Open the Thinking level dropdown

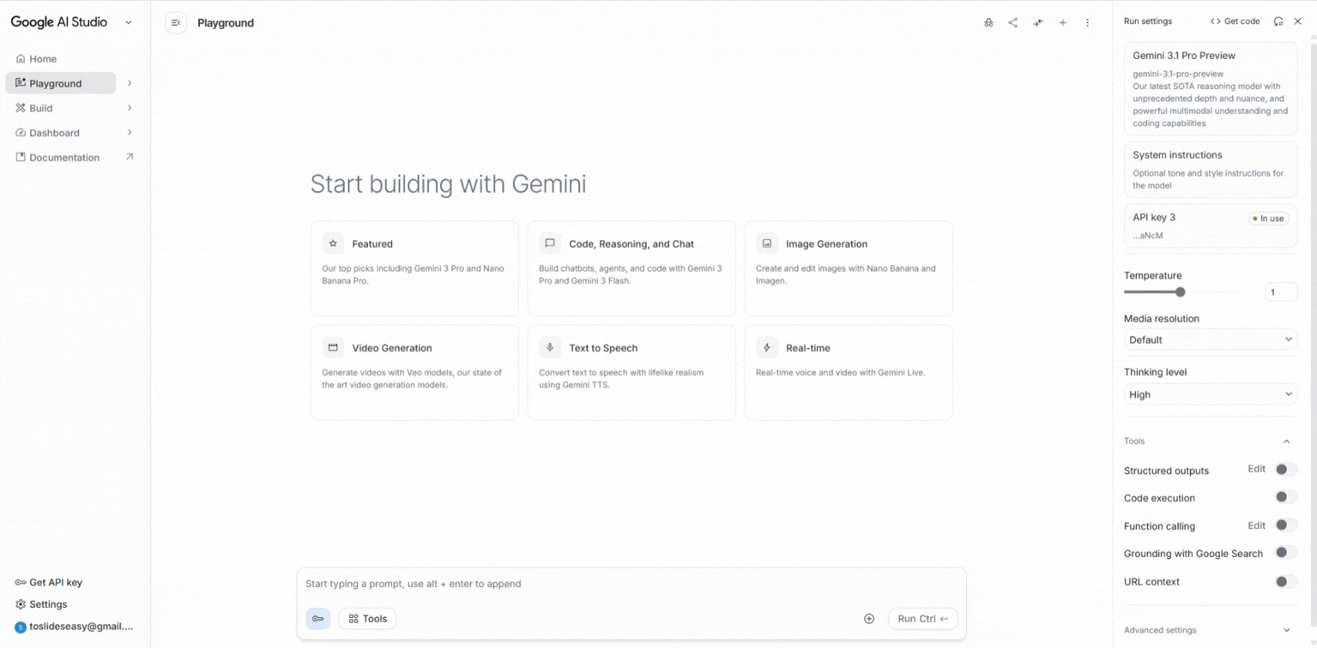click(1210, 394)
